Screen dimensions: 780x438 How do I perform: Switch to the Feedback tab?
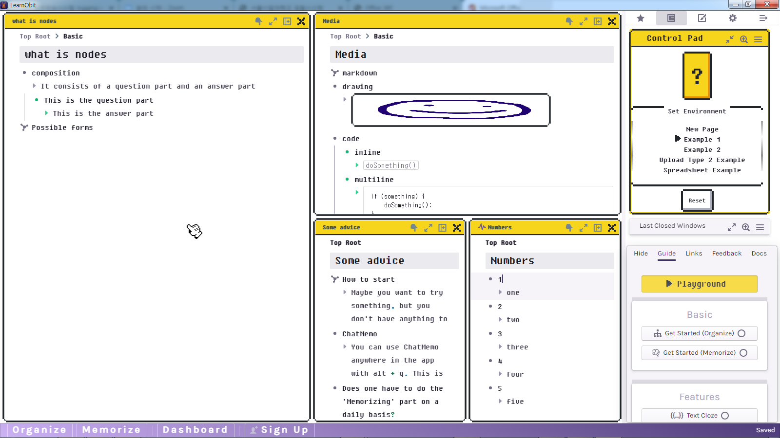point(726,254)
